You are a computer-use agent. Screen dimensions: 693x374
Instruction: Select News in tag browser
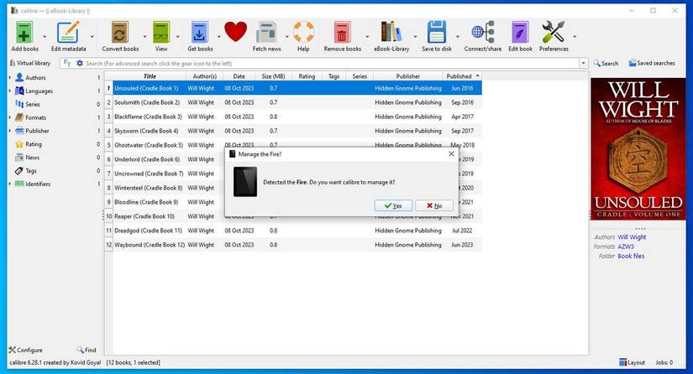point(32,158)
